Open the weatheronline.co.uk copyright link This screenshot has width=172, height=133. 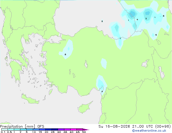(x=149, y=131)
